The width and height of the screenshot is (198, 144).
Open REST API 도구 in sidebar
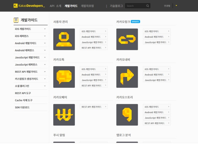click(30, 93)
